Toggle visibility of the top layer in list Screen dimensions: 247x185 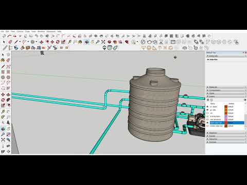click(207, 107)
